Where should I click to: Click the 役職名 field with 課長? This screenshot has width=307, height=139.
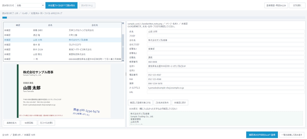pyautogui.click(x=226, y=57)
